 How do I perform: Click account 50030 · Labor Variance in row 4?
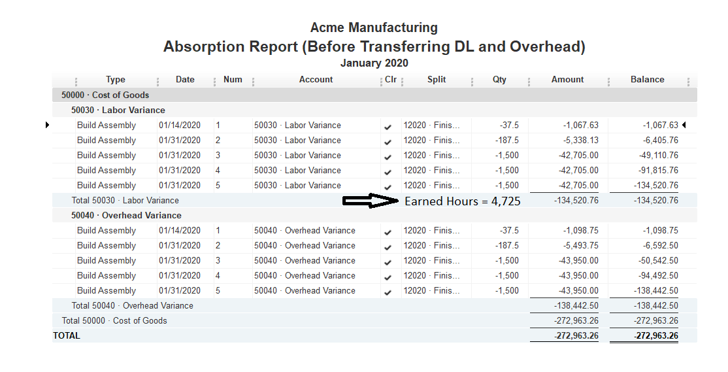(x=297, y=171)
